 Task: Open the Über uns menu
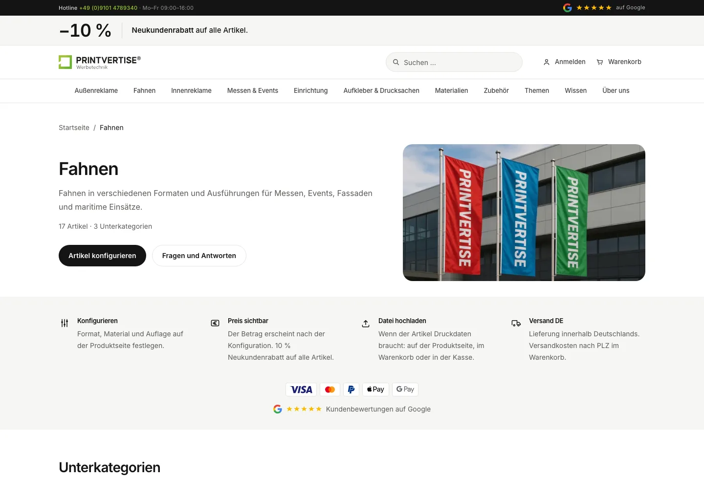pyautogui.click(x=616, y=91)
